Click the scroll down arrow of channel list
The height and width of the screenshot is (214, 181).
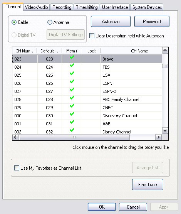pyautogui.click(x=165, y=131)
